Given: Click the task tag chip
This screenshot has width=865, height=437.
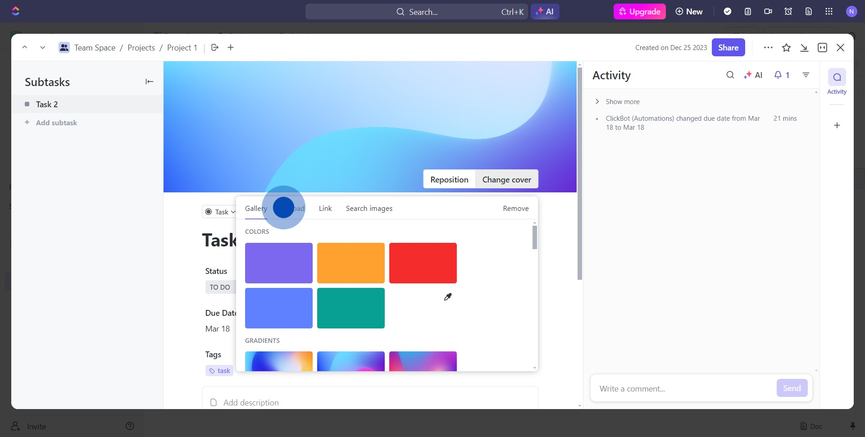Looking at the screenshot, I should coord(219,371).
